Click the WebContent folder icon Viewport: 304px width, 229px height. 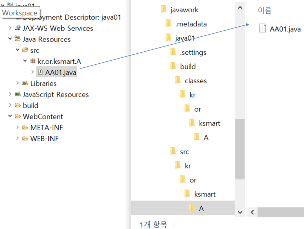coord(18,116)
